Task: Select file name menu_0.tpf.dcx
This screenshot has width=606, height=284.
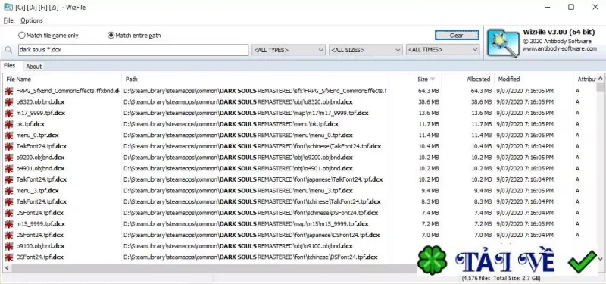Action: tap(37, 136)
